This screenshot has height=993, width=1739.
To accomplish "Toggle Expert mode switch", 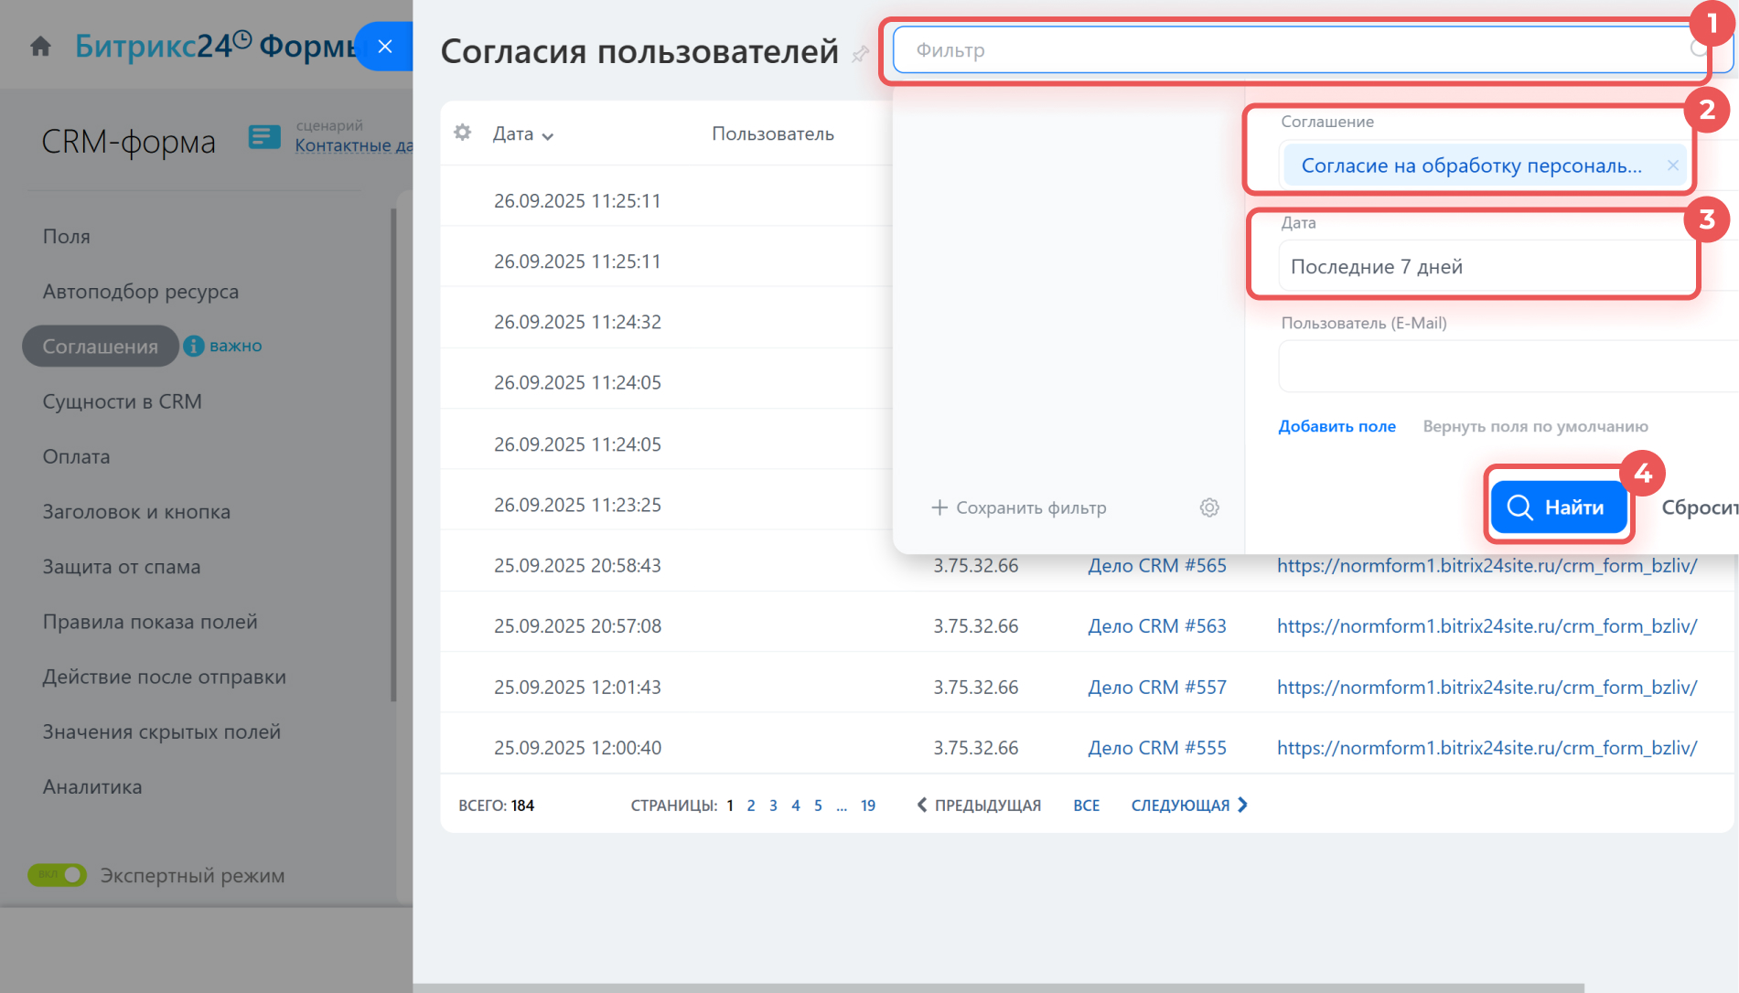I will [57, 875].
